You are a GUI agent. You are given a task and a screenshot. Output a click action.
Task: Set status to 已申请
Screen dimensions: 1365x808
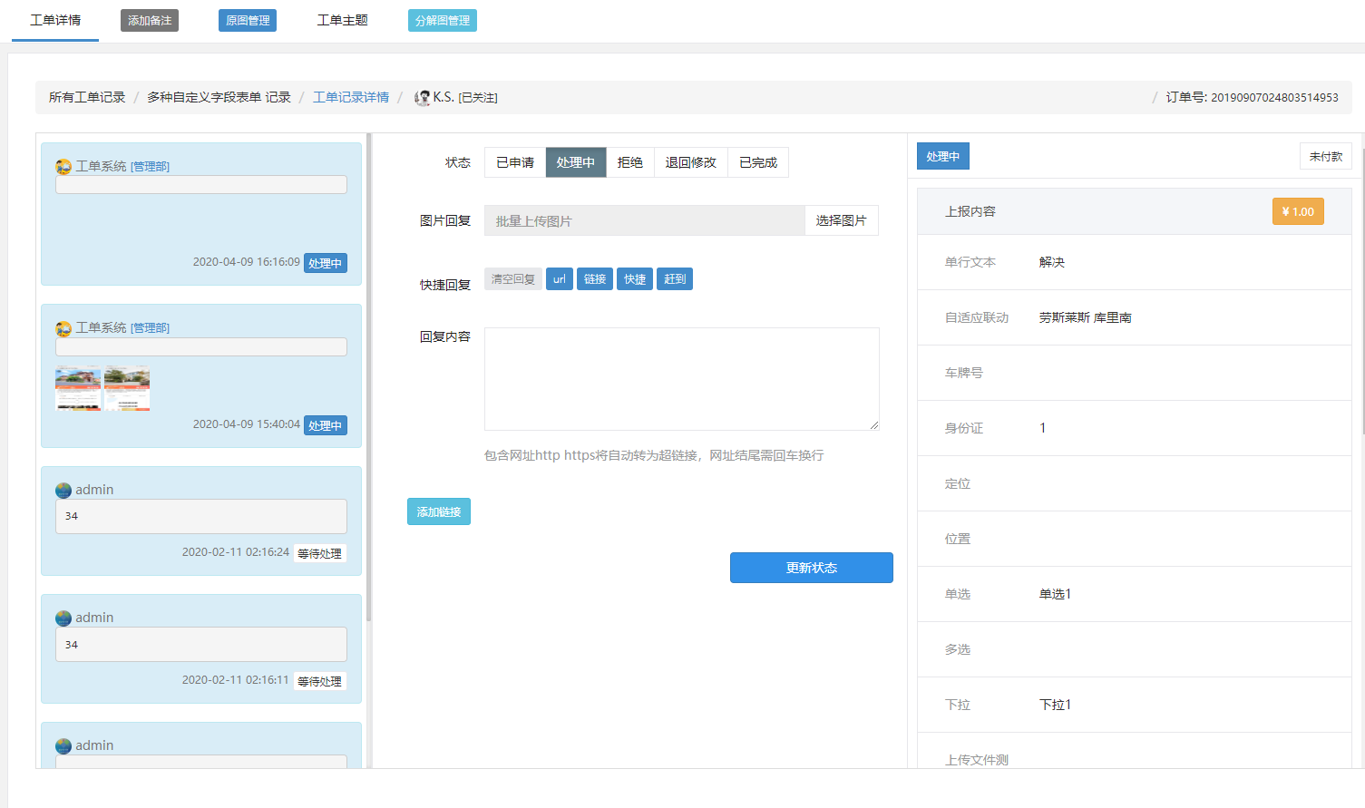[514, 162]
